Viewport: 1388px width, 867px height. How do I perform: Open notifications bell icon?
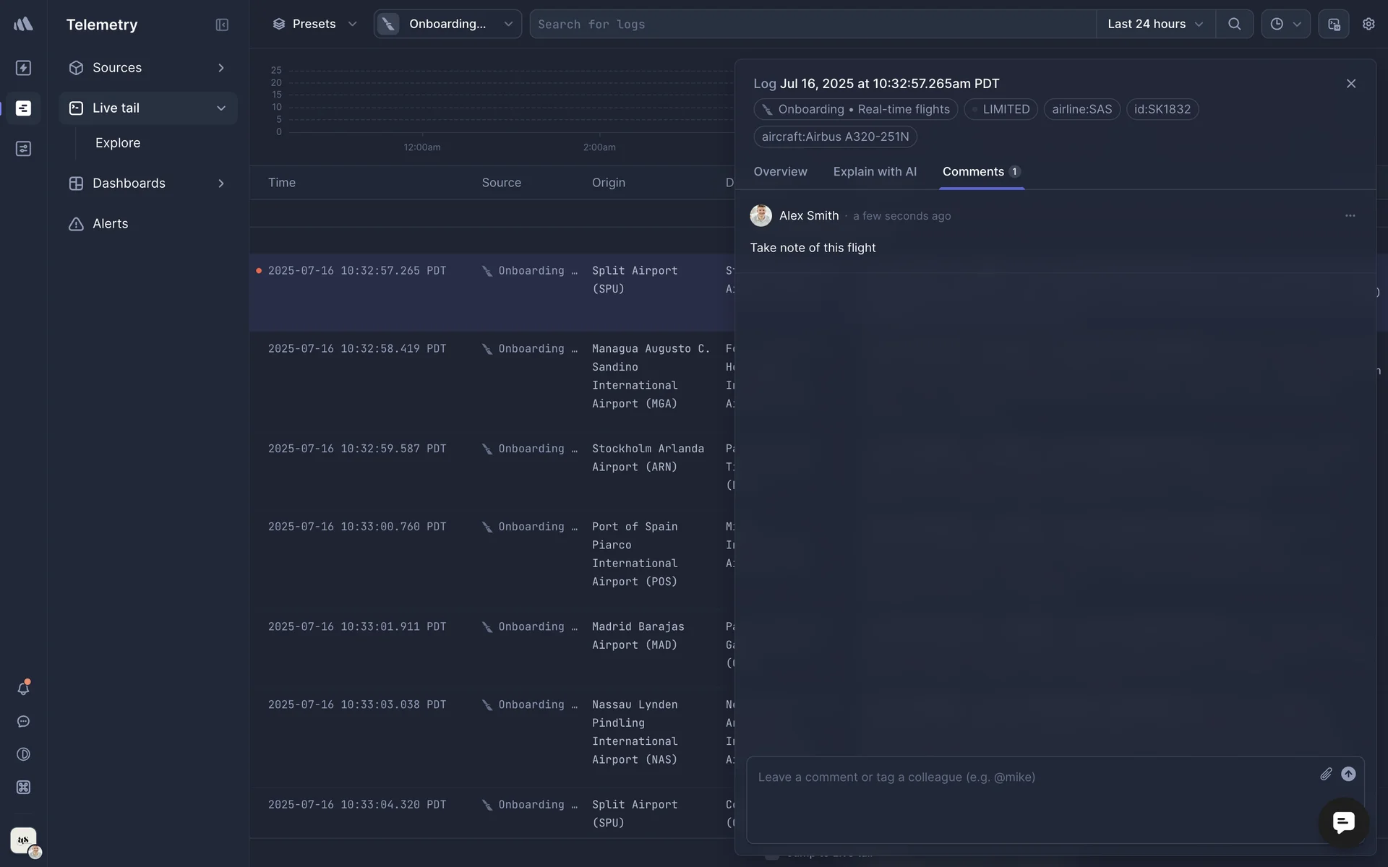(x=23, y=689)
